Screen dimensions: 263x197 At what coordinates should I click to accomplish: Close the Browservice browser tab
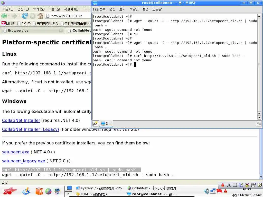click(x=61, y=31)
